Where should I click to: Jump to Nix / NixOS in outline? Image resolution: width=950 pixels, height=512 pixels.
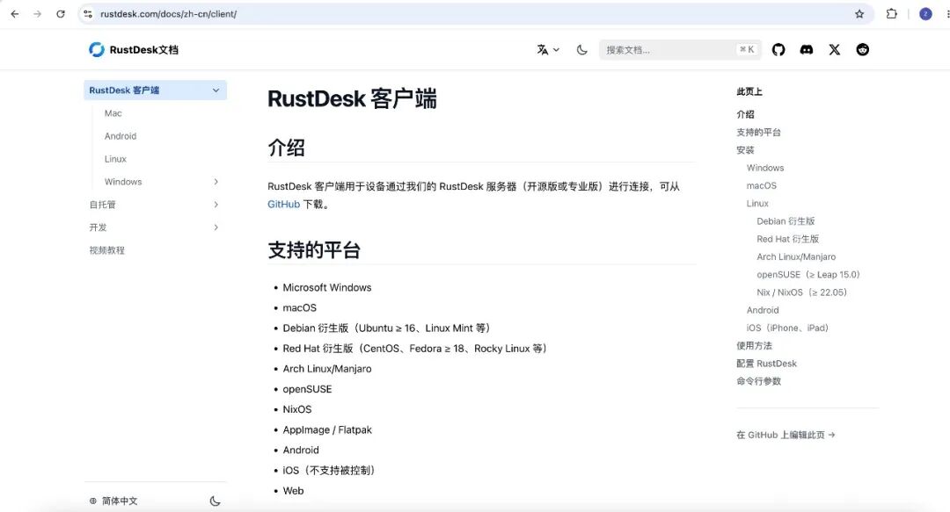coord(801,292)
